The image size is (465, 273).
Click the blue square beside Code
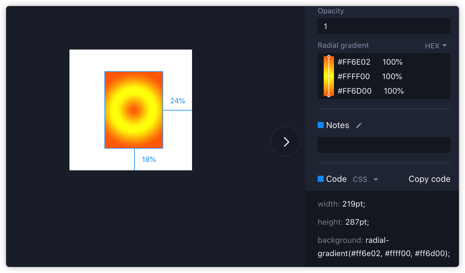[x=321, y=179]
